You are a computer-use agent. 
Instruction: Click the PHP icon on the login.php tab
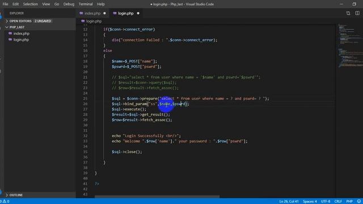pos(115,14)
